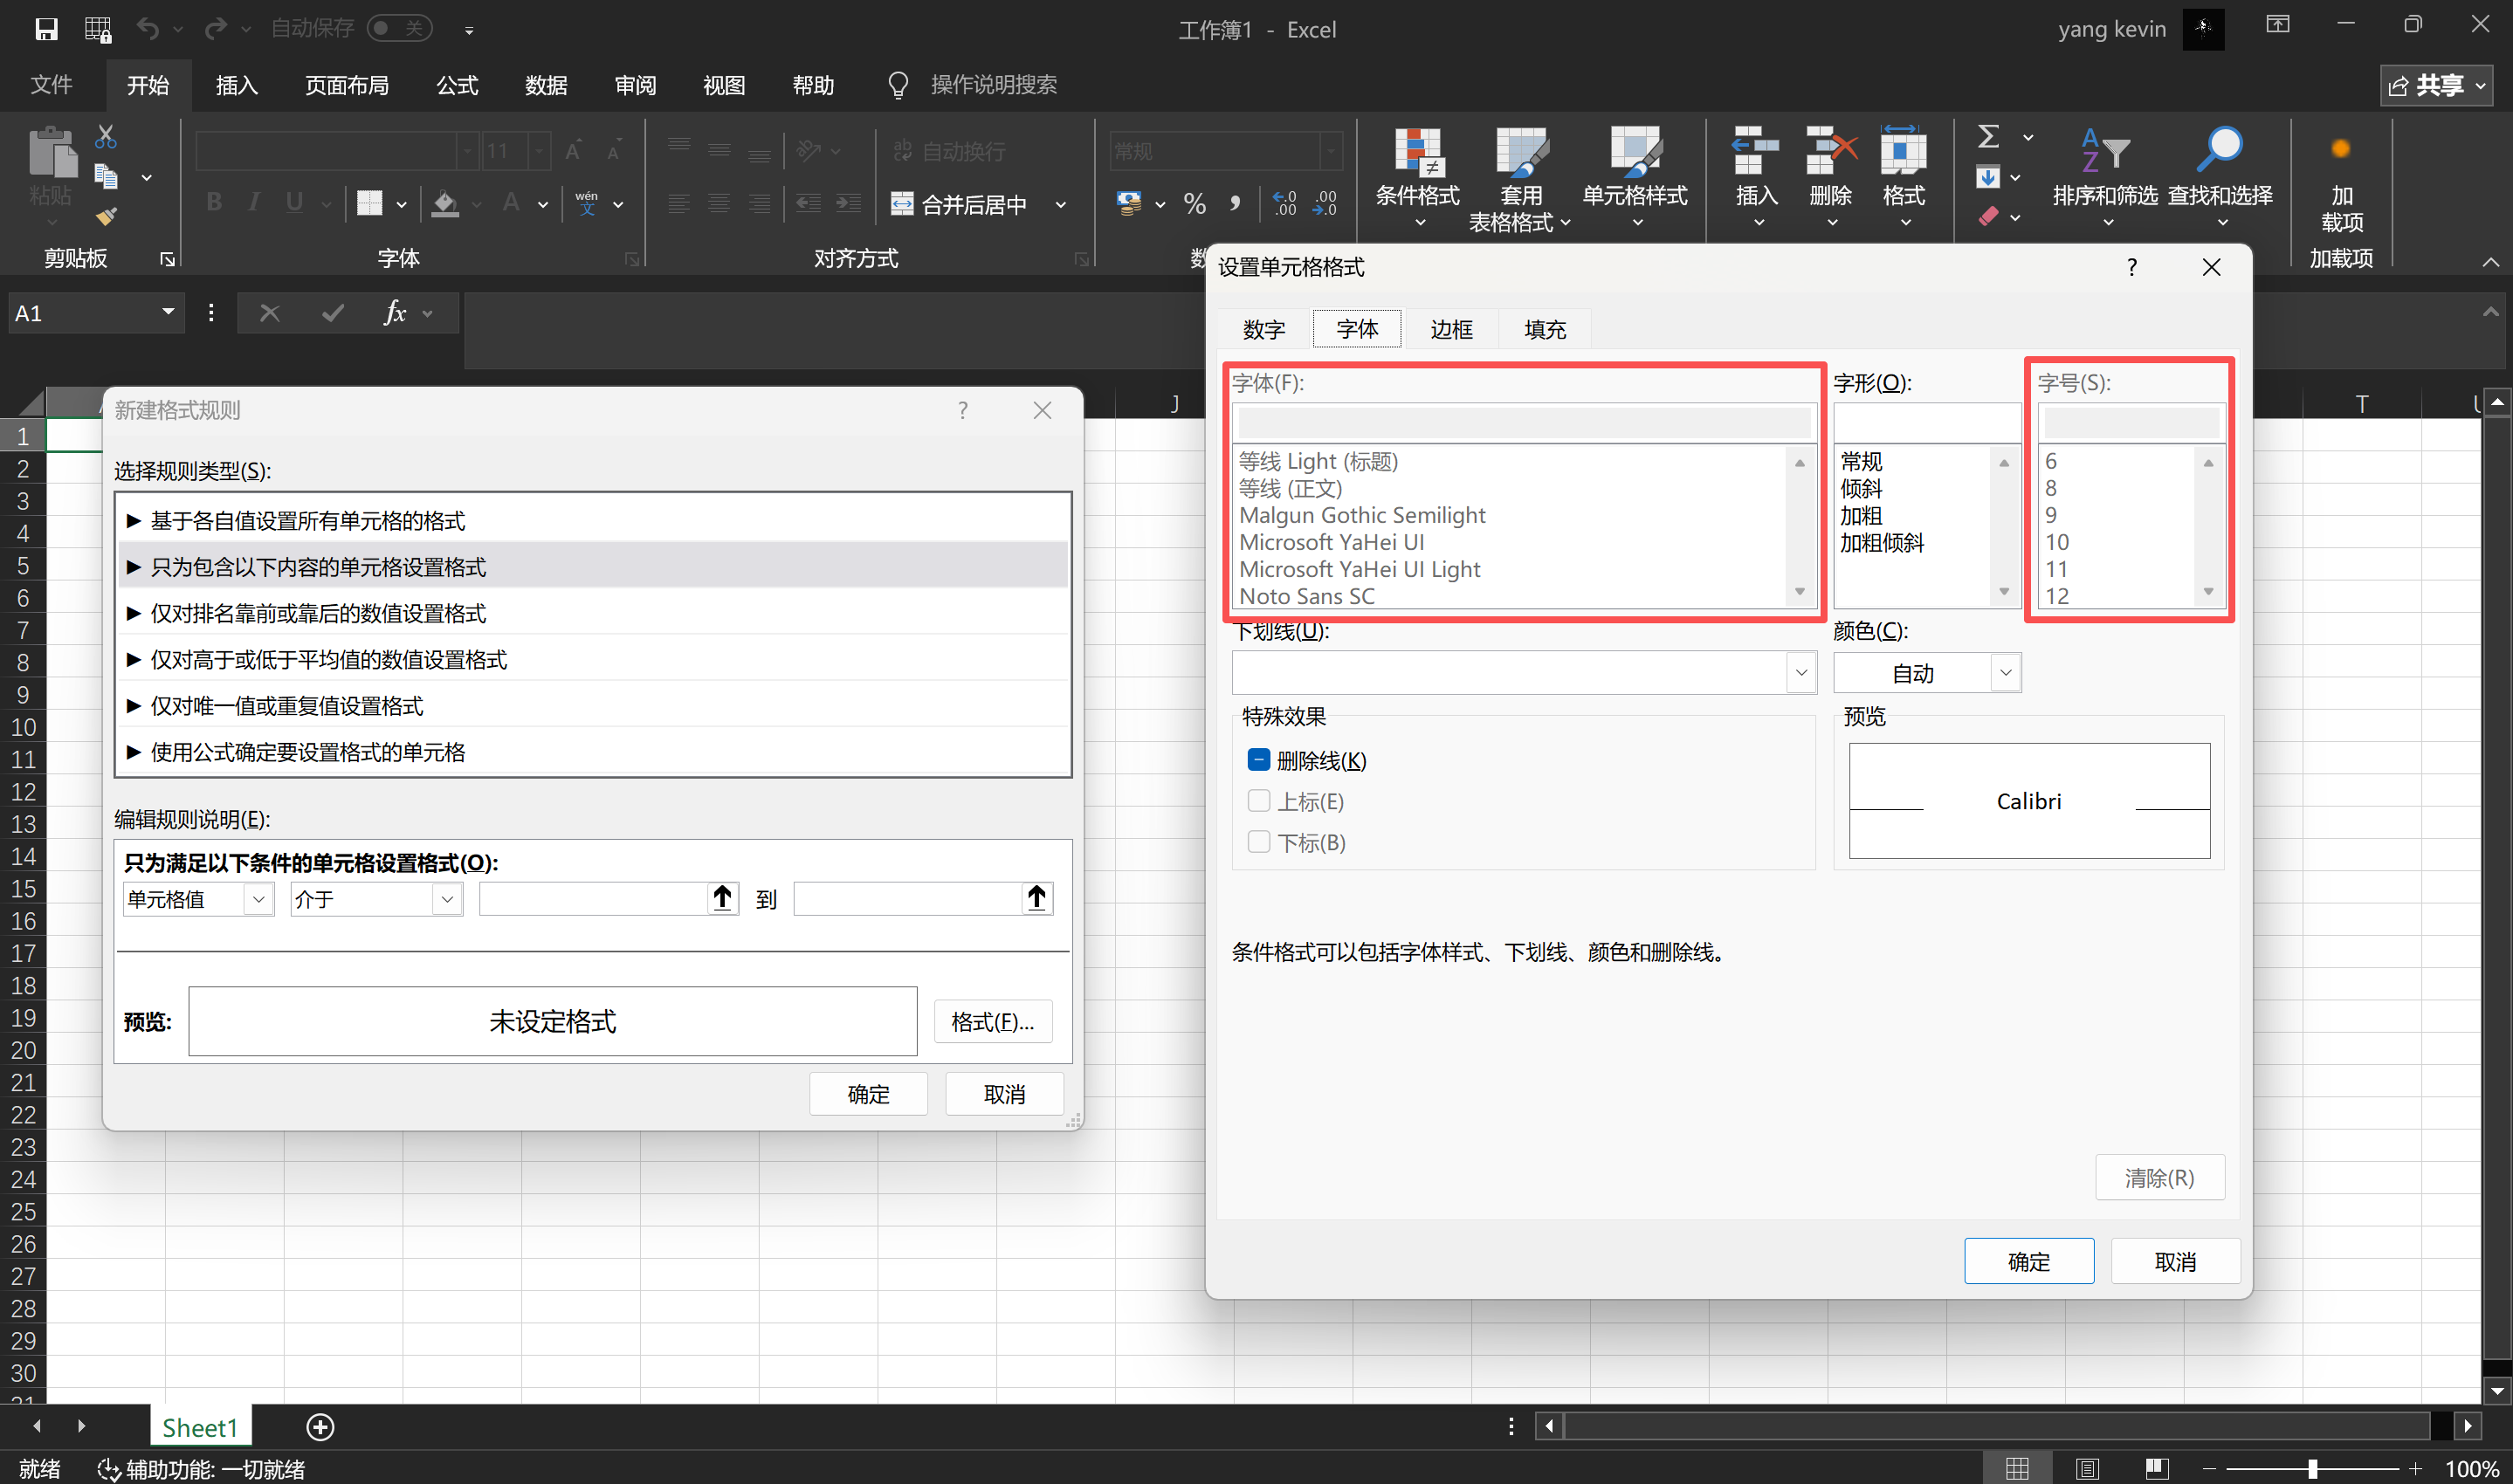Click the 格式(F)... button
The image size is (2513, 1484).
[x=992, y=1021]
